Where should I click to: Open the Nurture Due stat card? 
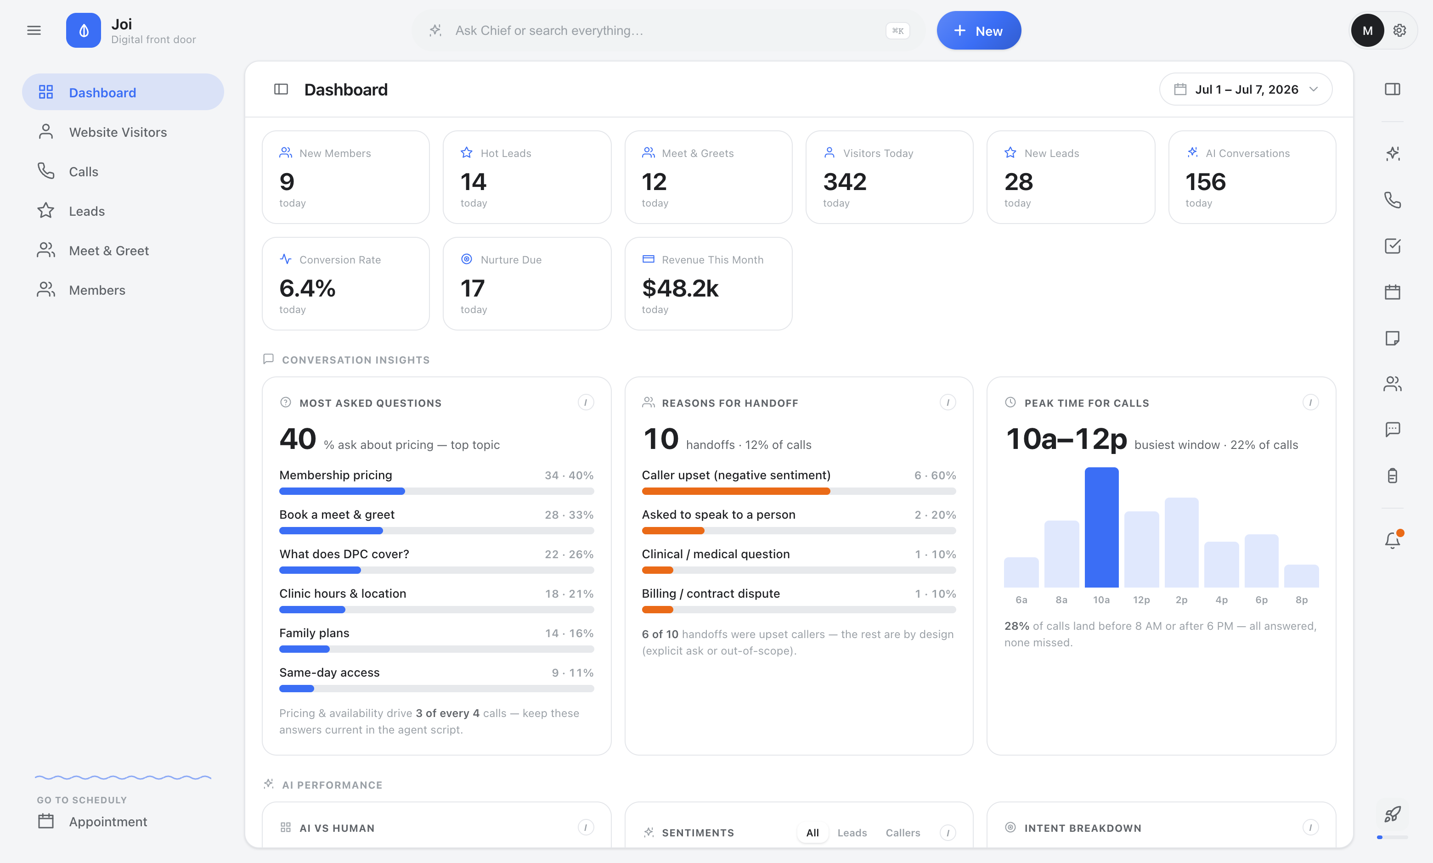(x=527, y=284)
